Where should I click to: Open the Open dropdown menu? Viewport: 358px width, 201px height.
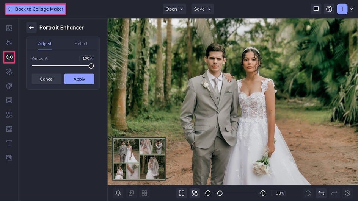174,9
